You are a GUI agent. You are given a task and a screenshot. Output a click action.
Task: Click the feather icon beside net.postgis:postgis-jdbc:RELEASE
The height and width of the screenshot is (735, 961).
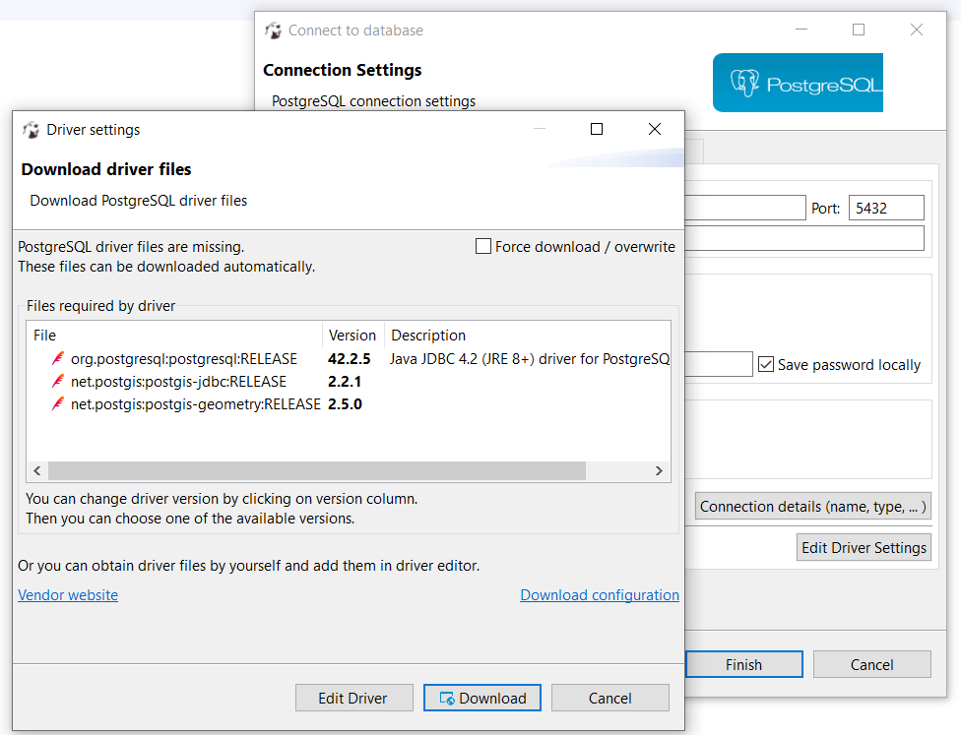point(58,382)
